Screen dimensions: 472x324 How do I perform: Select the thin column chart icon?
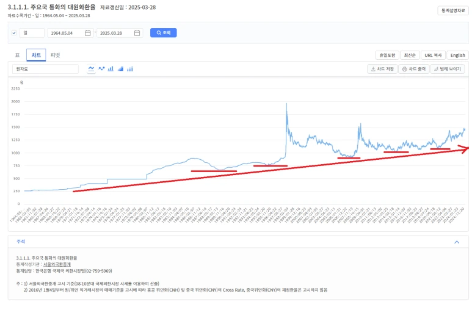130,69
